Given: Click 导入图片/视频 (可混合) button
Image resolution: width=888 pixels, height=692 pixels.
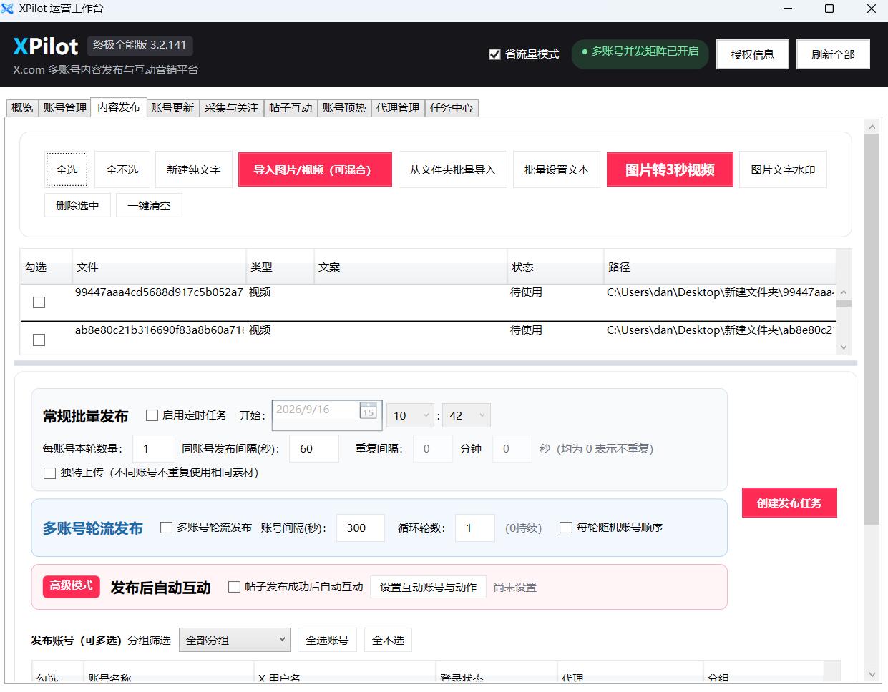Looking at the screenshot, I should coord(315,169).
